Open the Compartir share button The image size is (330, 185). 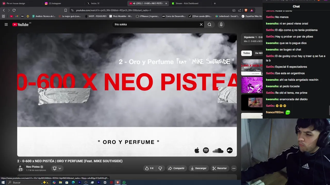point(176,168)
